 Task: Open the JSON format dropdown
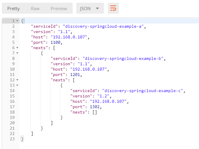(x=90, y=8)
